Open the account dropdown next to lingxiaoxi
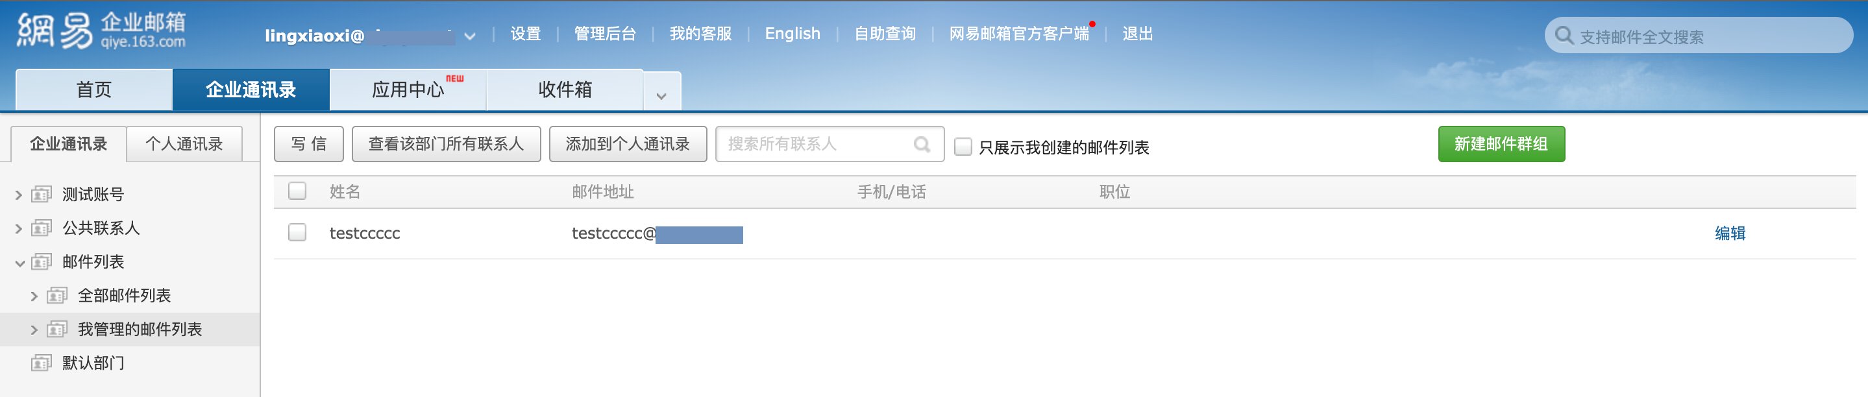Image resolution: width=1868 pixels, height=397 pixels. (470, 36)
